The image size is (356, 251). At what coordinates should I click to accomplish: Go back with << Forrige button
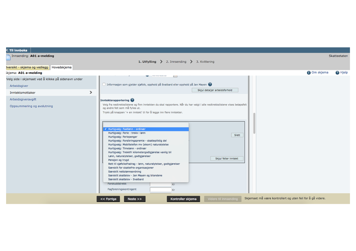click(108, 199)
